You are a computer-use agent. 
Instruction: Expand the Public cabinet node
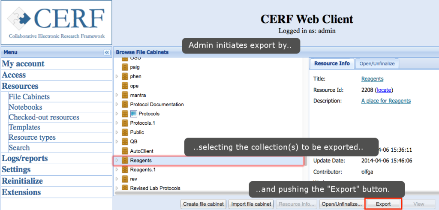point(117,132)
